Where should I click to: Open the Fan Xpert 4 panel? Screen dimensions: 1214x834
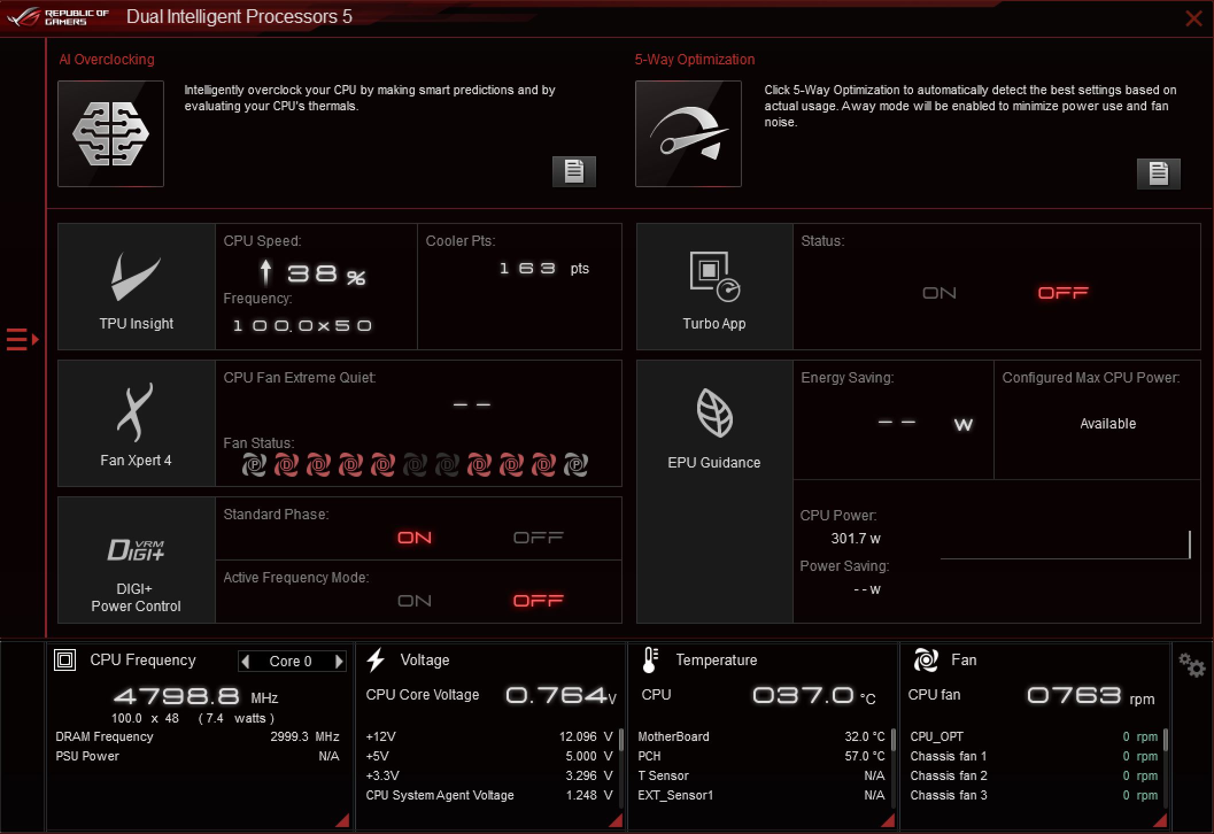[x=137, y=423]
